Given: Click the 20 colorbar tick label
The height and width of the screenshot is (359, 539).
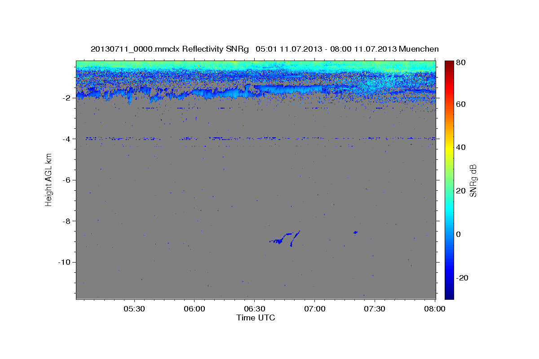Looking at the screenshot, I should click(461, 191).
